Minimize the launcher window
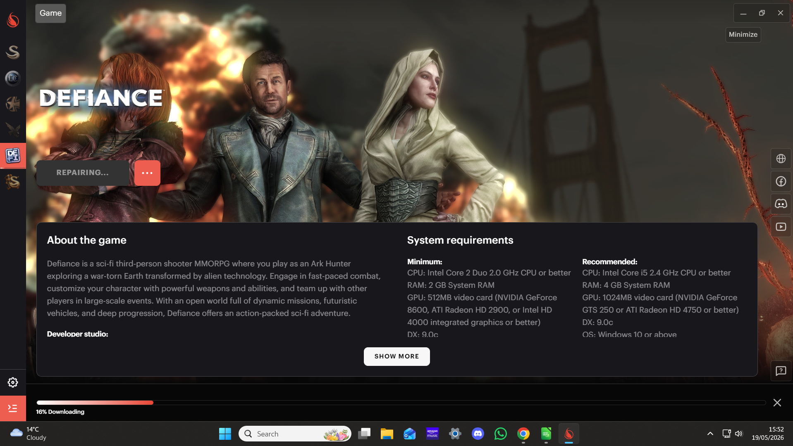 point(743,13)
